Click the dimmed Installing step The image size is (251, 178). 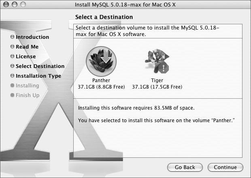28,86
